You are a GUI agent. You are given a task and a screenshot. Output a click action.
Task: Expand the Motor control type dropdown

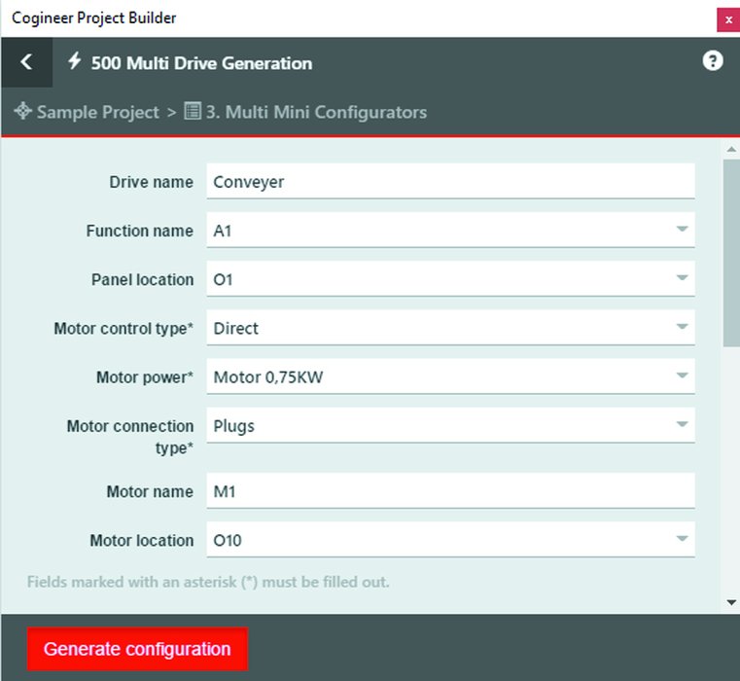coord(682,327)
